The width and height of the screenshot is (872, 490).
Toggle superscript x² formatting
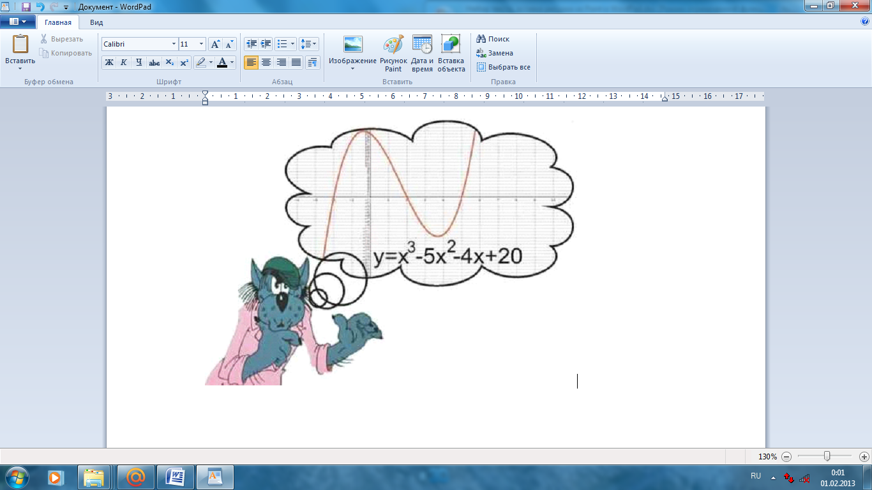(x=184, y=63)
